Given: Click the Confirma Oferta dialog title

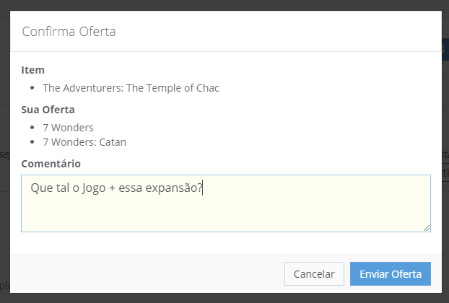Looking at the screenshot, I should (69, 32).
